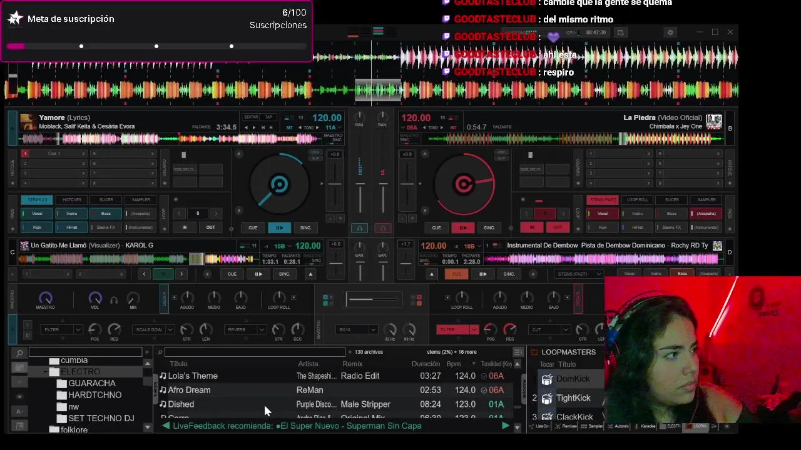Play or pause deck B
Image resolution: width=801 pixels, height=450 pixels.
pyautogui.click(x=463, y=227)
